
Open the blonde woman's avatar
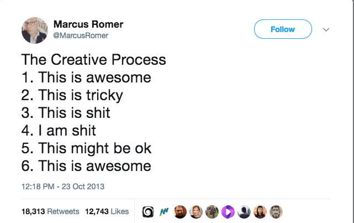[x=196, y=211]
